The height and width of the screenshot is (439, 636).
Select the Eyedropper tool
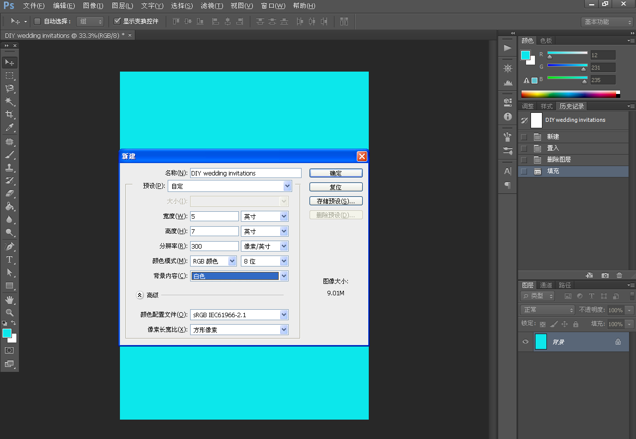point(9,127)
